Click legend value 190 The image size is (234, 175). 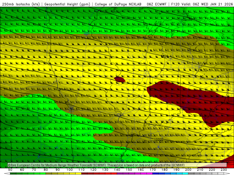point(176,170)
